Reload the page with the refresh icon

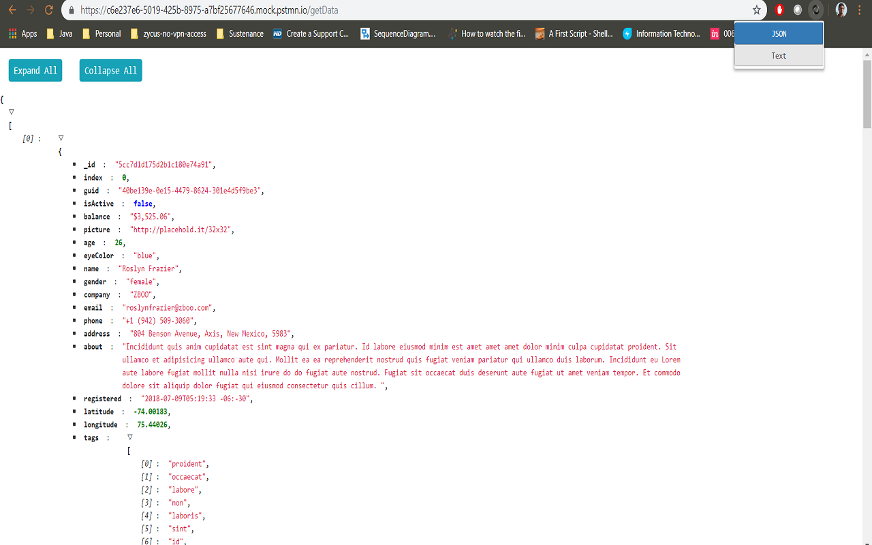pos(49,10)
